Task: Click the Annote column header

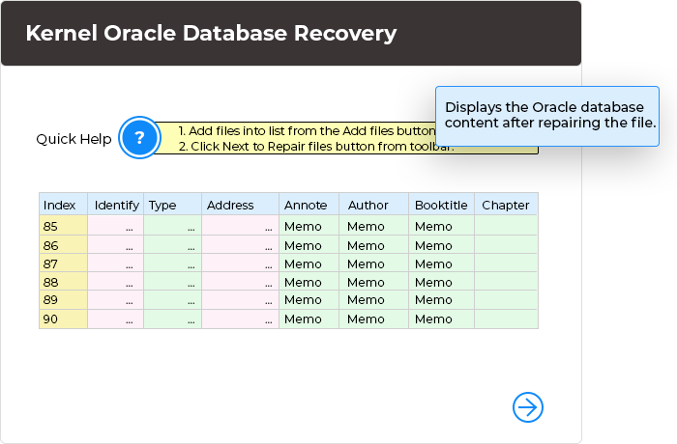Action: (309, 205)
